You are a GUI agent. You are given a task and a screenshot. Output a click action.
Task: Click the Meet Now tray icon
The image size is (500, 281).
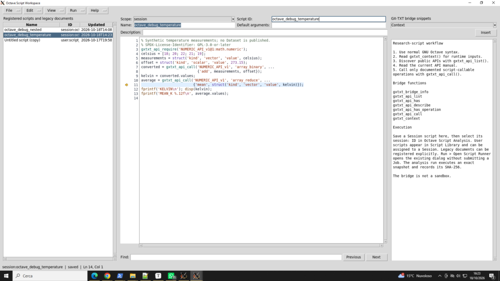[x=446, y=276]
